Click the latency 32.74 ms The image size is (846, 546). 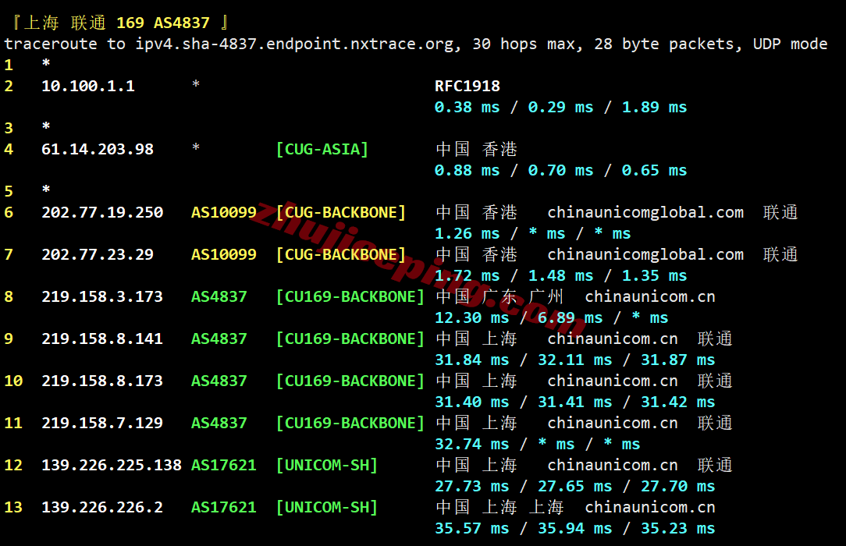point(471,444)
